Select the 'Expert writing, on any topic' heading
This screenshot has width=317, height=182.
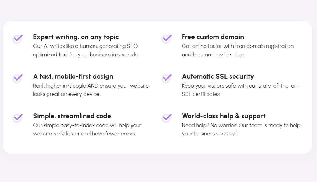76,37
